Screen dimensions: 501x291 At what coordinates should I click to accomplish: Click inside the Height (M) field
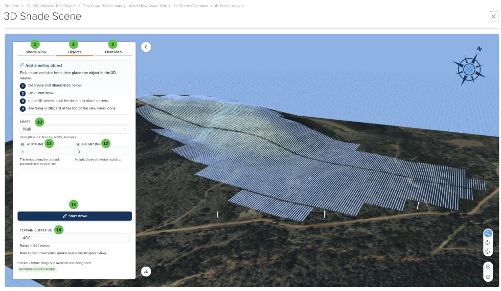click(x=103, y=152)
